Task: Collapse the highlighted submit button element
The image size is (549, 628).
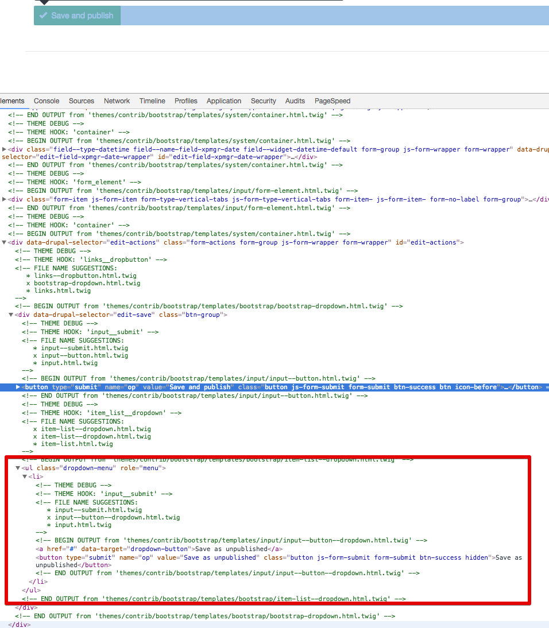Action: 17,387
